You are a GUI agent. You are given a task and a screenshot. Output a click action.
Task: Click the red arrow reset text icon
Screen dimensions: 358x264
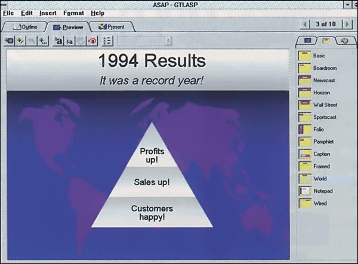coord(92,41)
